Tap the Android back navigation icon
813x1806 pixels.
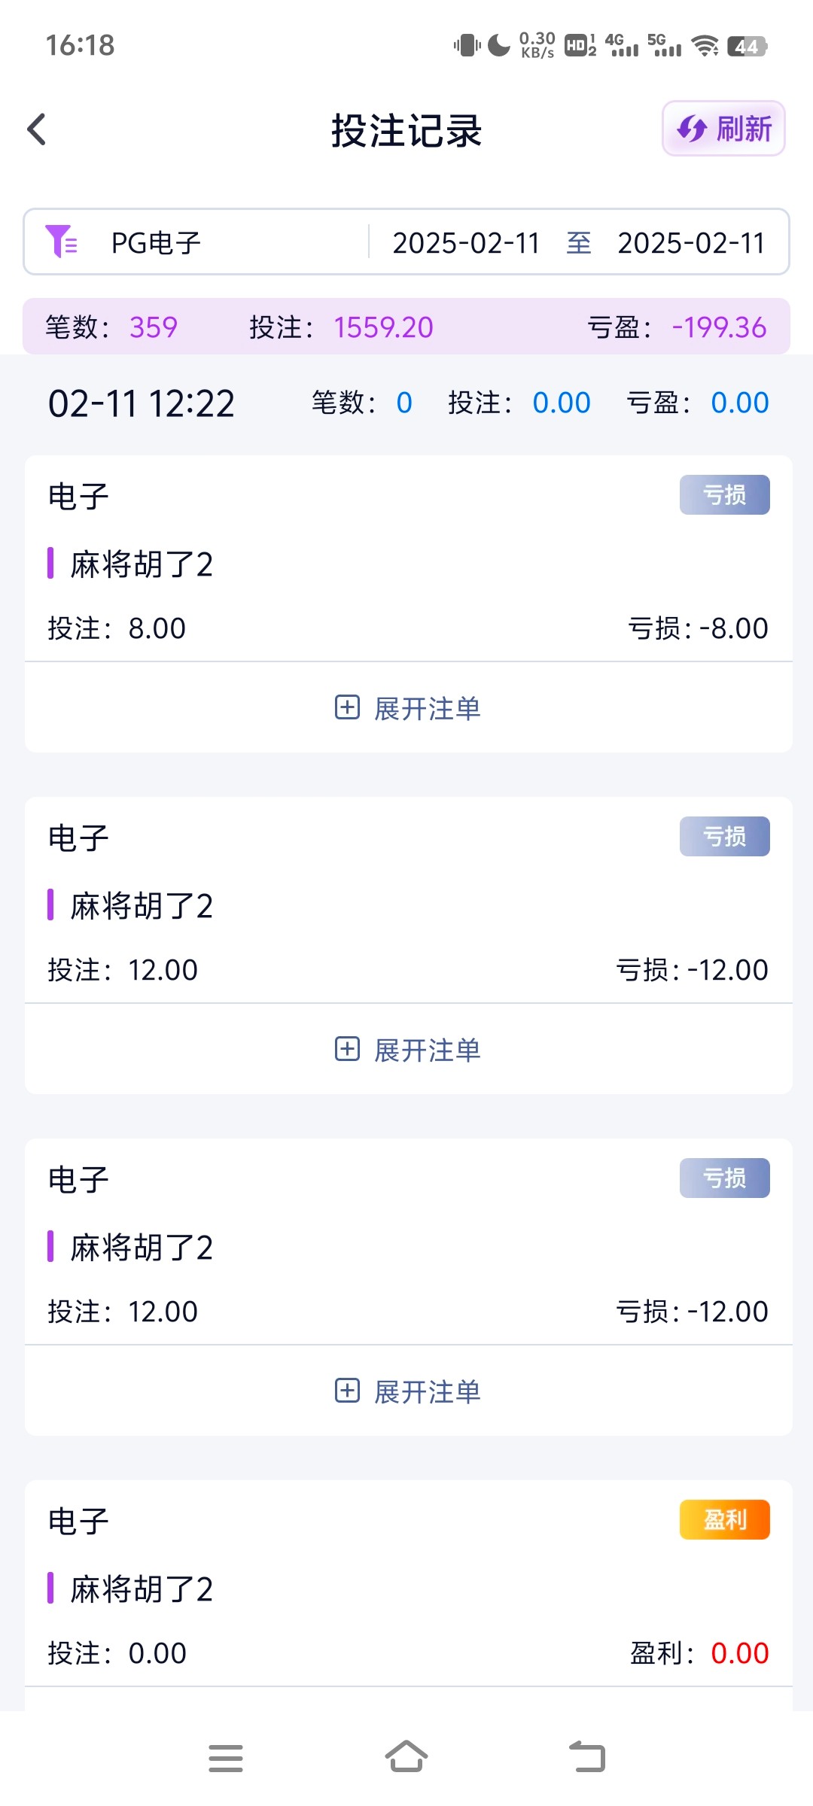click(587, 1758)
